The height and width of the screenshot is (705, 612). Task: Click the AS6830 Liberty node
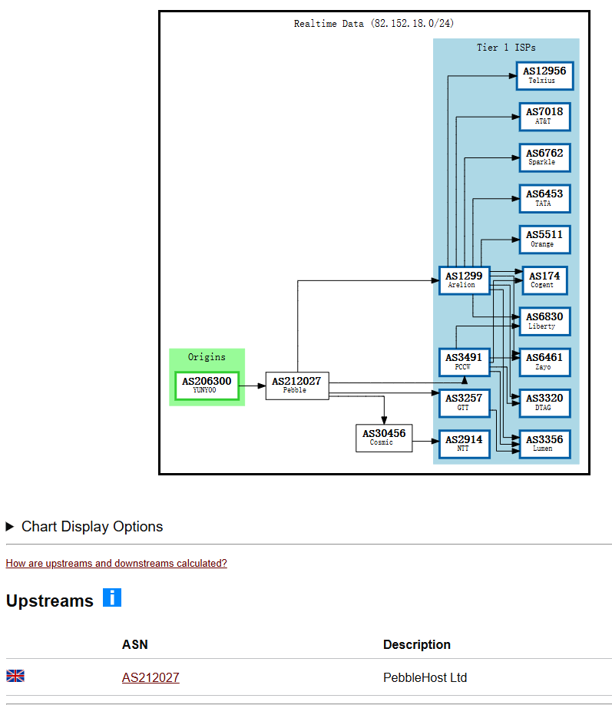click(x=545, y=322)
